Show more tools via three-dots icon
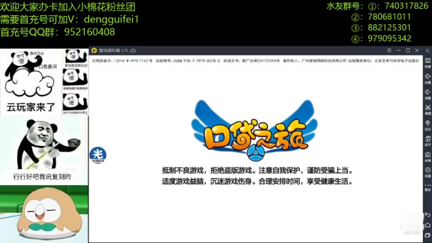This screenshot has width=432, height=243. point(428,185)
